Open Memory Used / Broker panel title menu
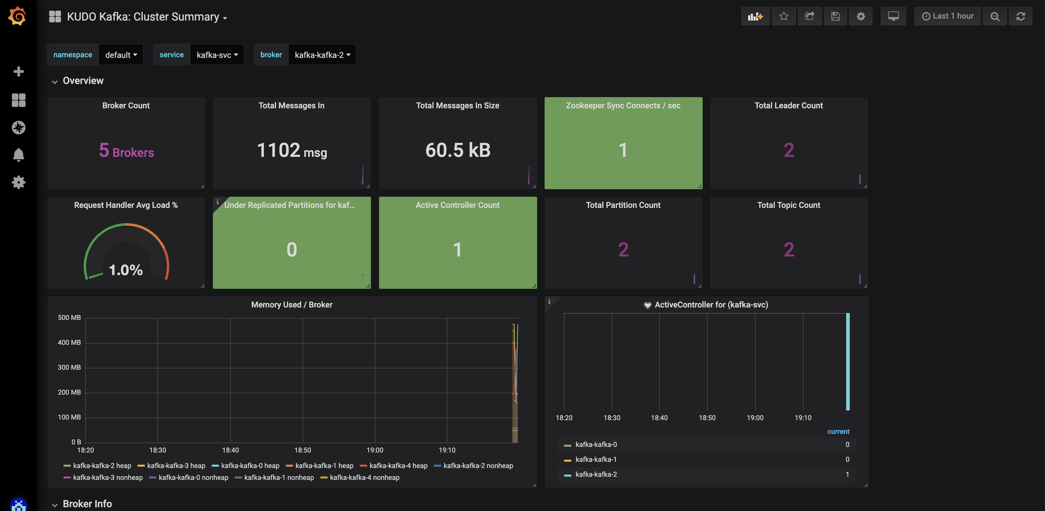The image size is (1045, 511). [x=291, y=305]
